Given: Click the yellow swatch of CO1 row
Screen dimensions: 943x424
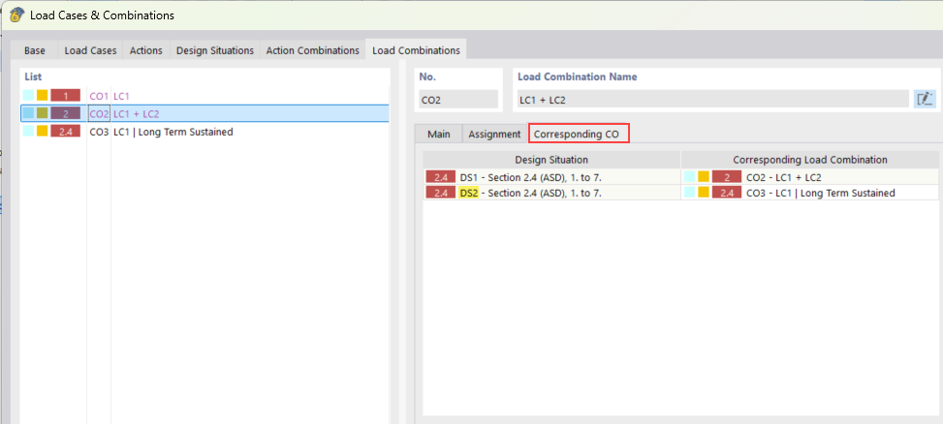Looking at the screenshot, I should pos(42,95).
